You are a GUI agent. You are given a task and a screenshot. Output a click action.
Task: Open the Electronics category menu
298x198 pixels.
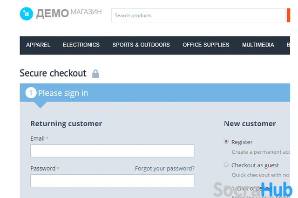(81, 45)
